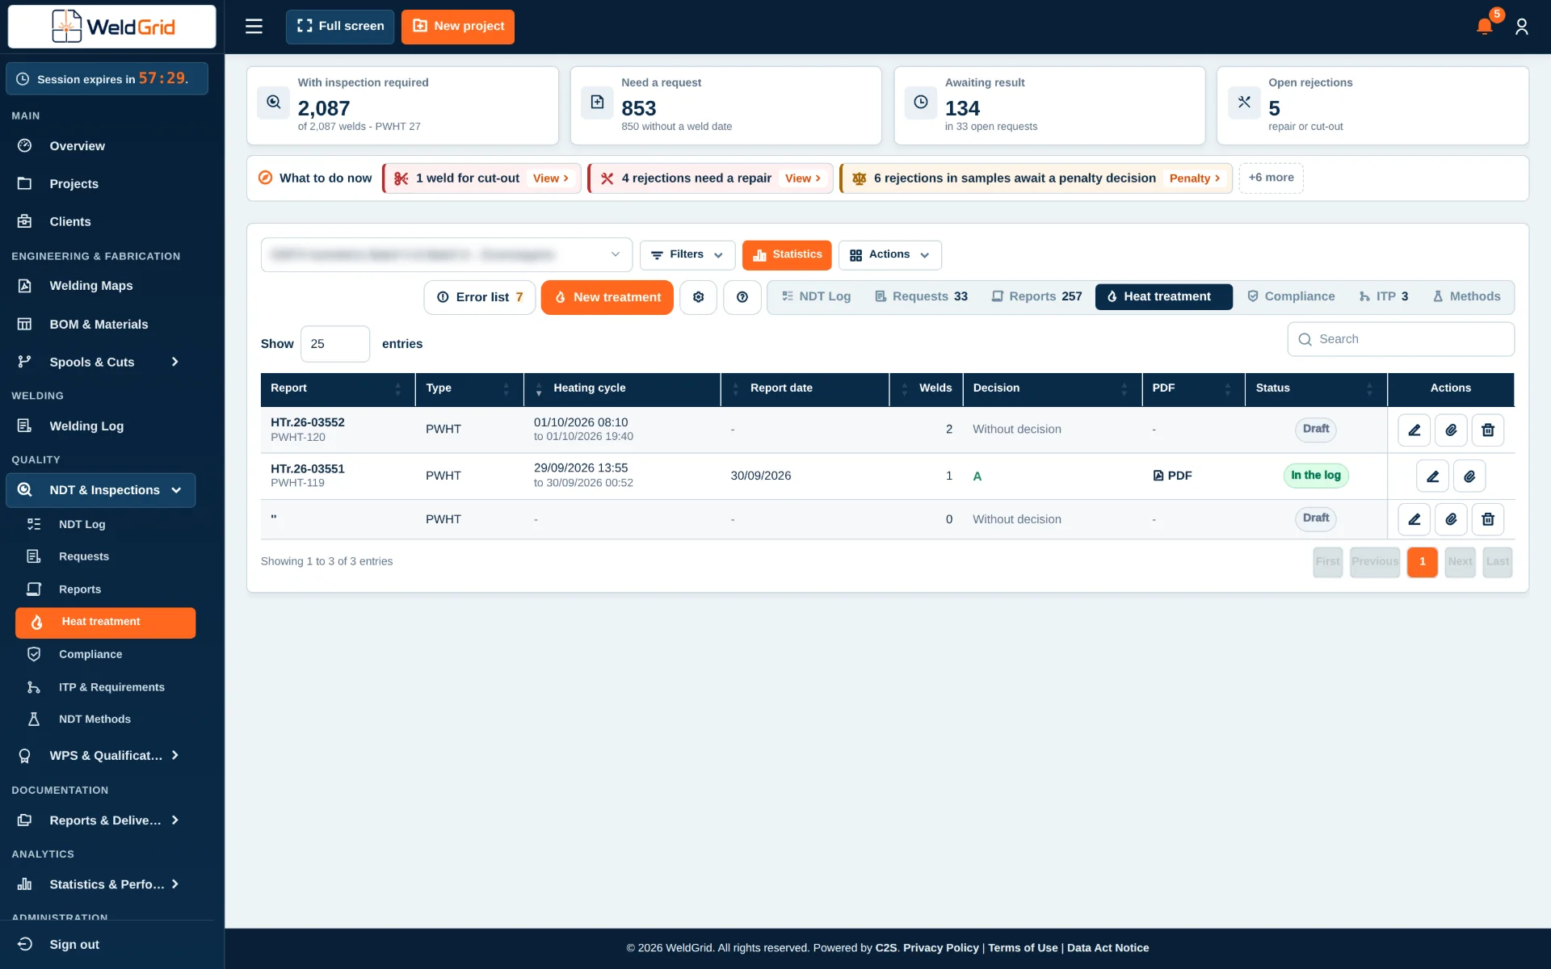Open the hamburger menu icon
This screenshot has height=969, width=1551.
[254, 27]
